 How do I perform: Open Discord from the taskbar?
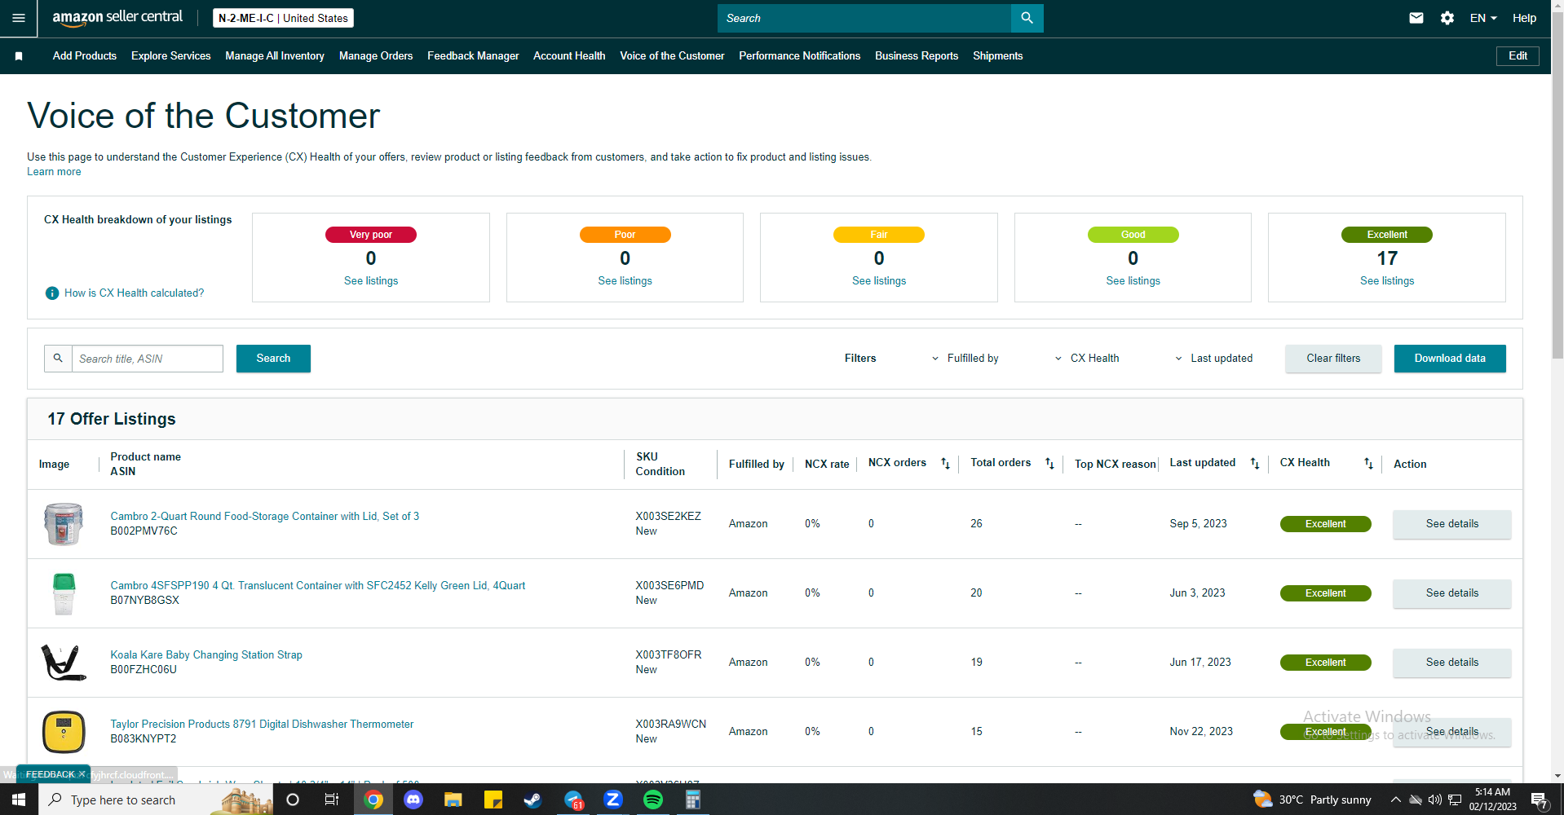click(x=413, y=800)
